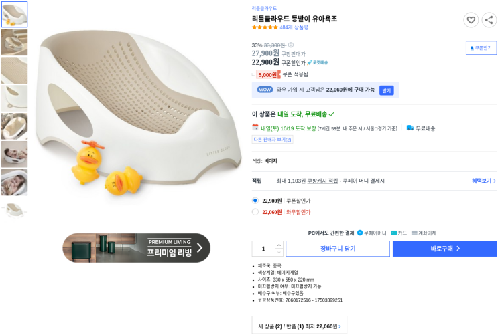The width and height of the screenshot is (498, 335).
Task: Click the blue WOW membership badge
Action: 265,90
